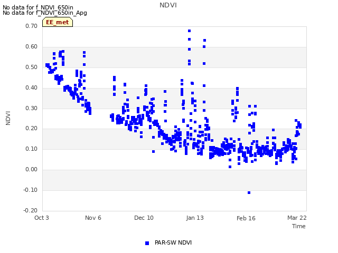Click the 0.20 y-axis value

[x=32, y=129]
